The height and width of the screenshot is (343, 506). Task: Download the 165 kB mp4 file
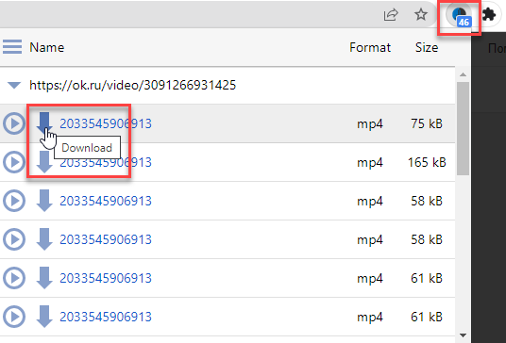(x=44, y=162)
